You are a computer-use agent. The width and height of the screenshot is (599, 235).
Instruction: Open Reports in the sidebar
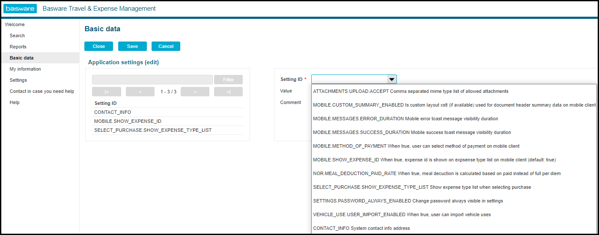point(18,47)
